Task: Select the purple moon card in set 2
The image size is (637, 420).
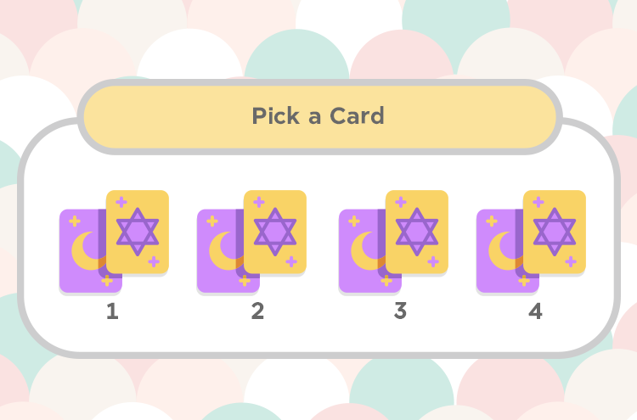Action: click(220, 252)
